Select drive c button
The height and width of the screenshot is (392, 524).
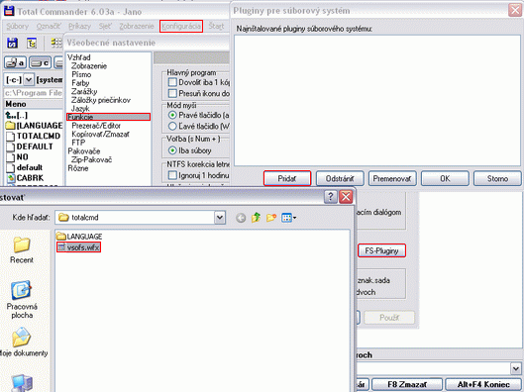[40, 62]
